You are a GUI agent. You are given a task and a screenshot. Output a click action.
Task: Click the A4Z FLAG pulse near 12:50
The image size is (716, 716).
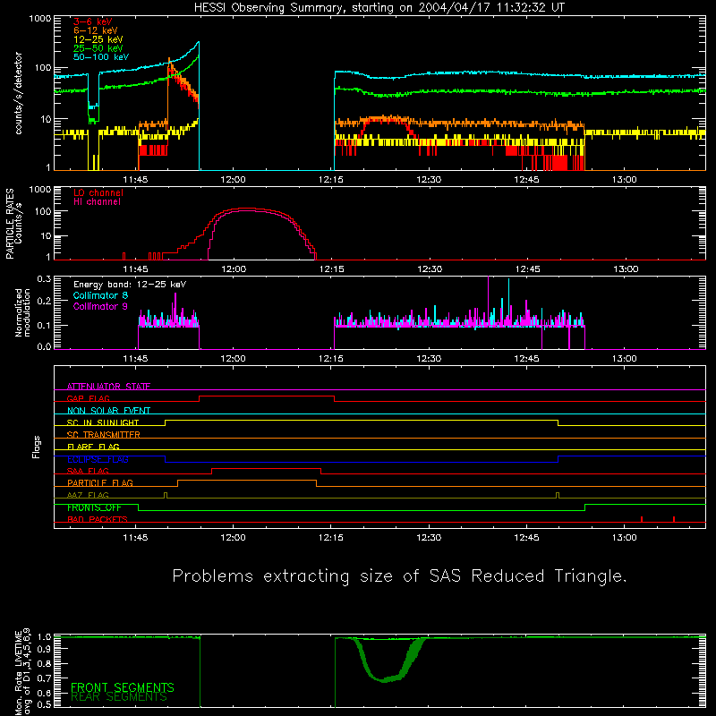(558, 496)
